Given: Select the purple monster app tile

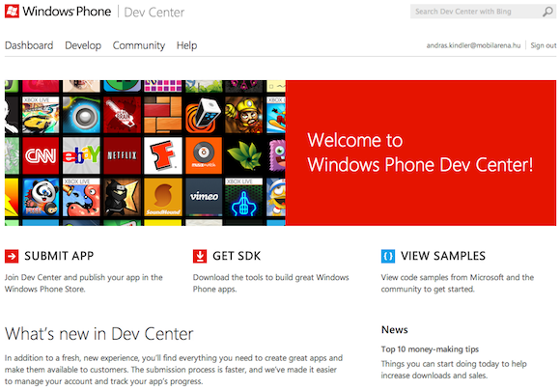Looking at the screenshot, I should 276,155.
